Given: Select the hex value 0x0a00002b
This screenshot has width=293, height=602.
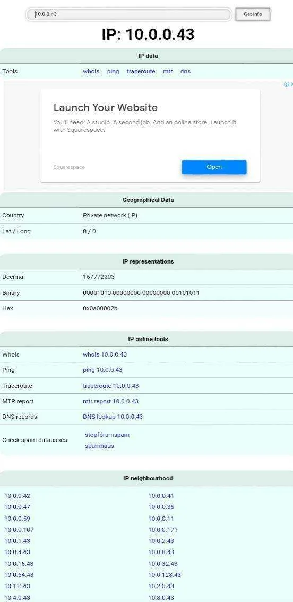Looking at the screenshot, I should [x=100, y=308].
